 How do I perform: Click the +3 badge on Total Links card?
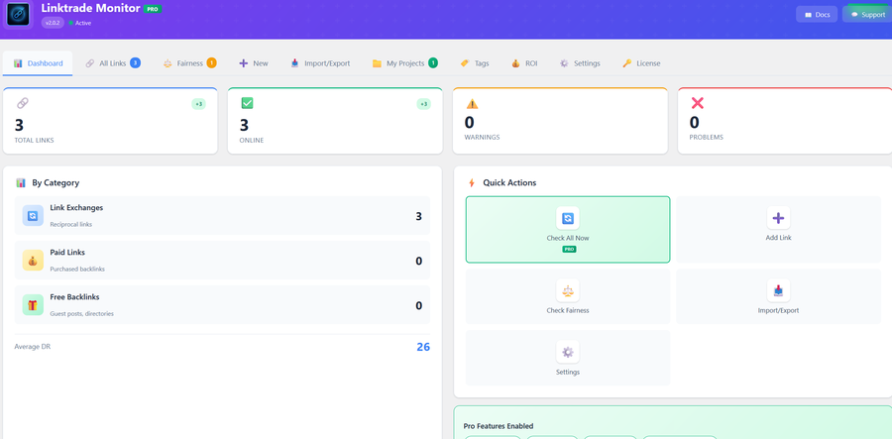pyautogui.click(x=198, y=104)
